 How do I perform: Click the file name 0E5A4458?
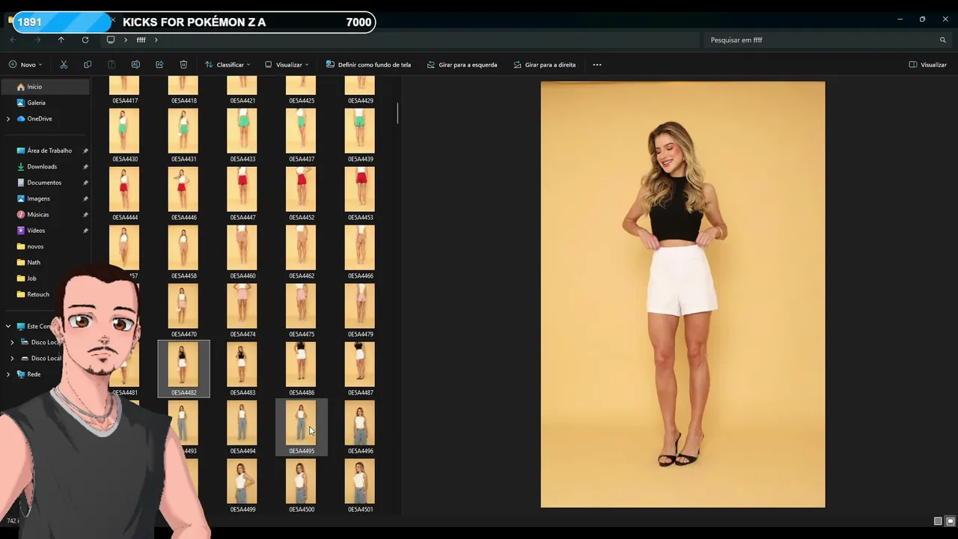click(184, 276)
